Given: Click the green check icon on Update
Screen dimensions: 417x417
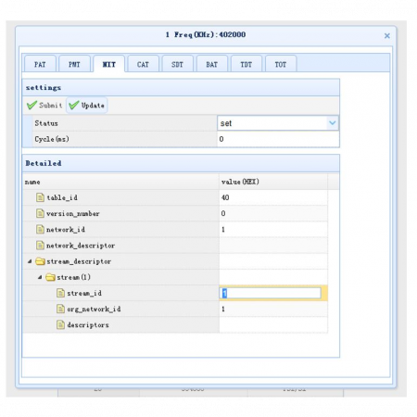Looking at the screenshot, I should pyautogui.click(x=74, y=106).
